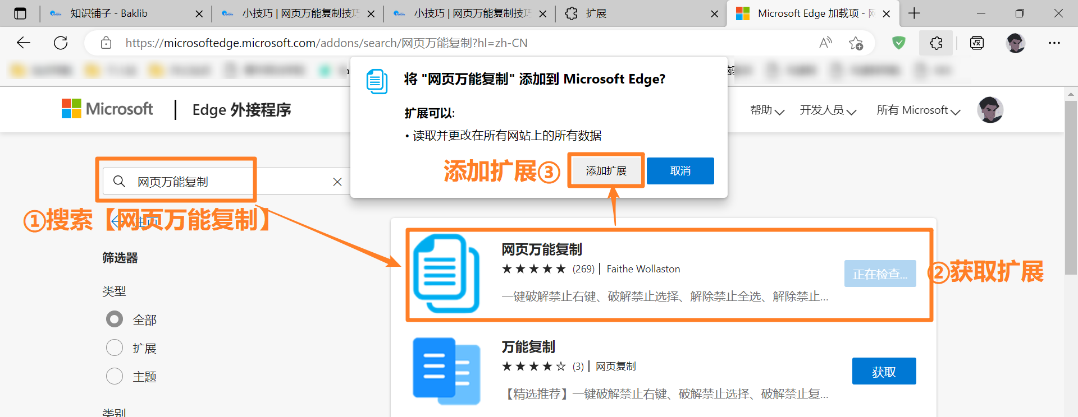The image size is (1078, 417).
Task: Expand the 开发人员 dropdown
Action: 828,110
